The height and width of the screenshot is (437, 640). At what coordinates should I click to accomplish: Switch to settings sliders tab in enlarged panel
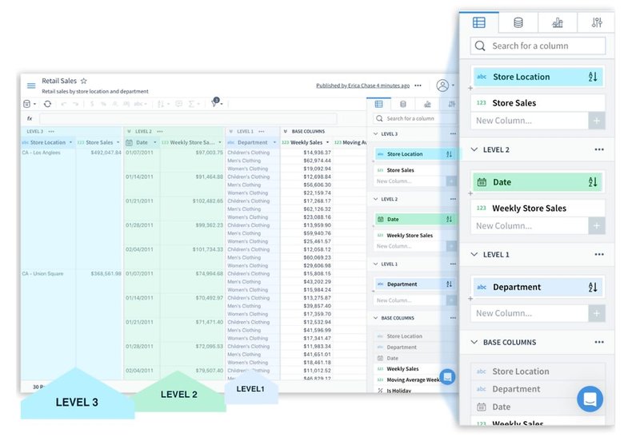[x=596, y=22]
